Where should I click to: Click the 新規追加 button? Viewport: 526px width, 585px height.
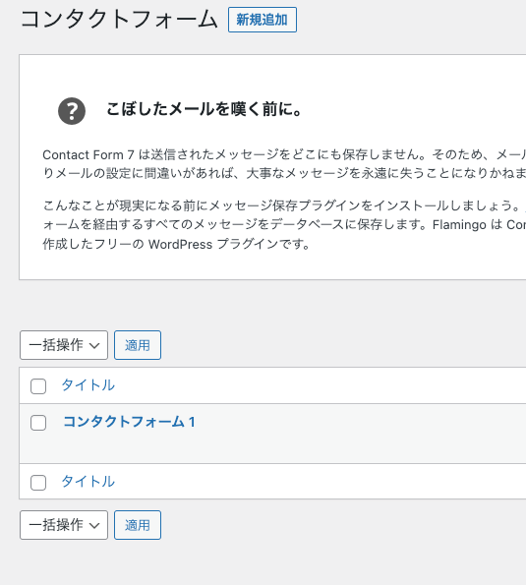coord(263,20)
